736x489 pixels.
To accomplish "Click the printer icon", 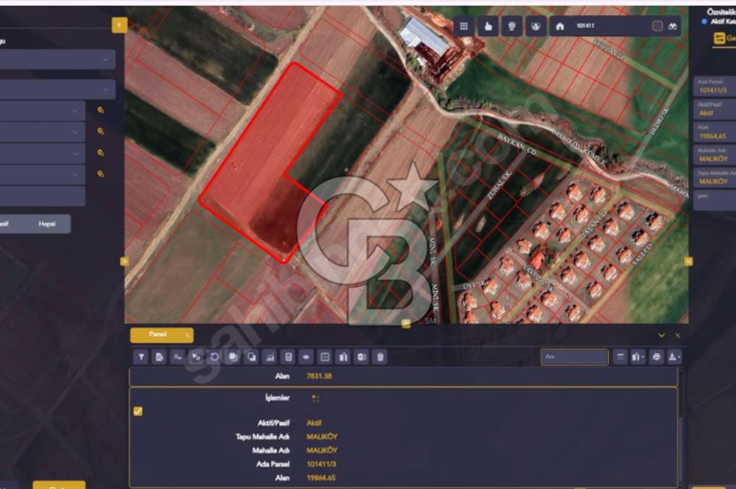I will point(657,357).
